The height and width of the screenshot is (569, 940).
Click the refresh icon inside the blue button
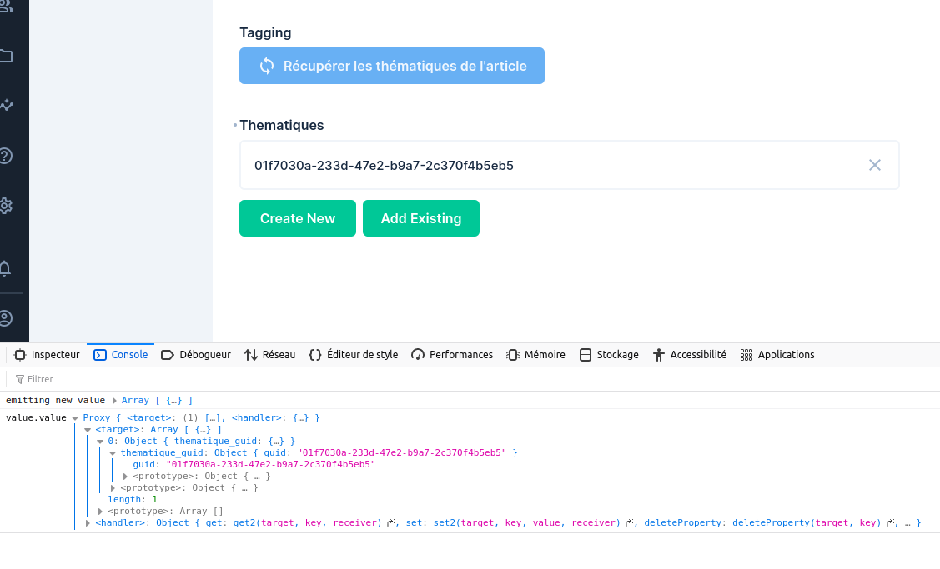(266, 65)
